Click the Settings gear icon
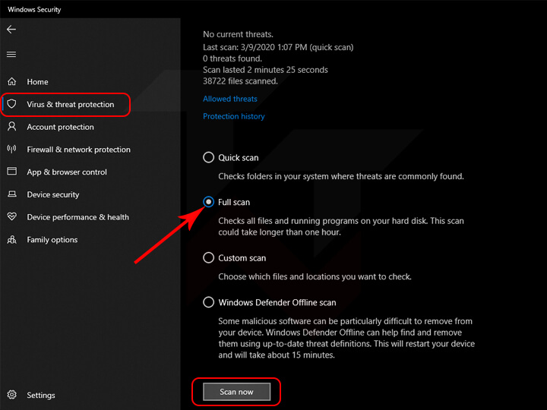This screenshot has height=410, width=547. click(12, 395)
